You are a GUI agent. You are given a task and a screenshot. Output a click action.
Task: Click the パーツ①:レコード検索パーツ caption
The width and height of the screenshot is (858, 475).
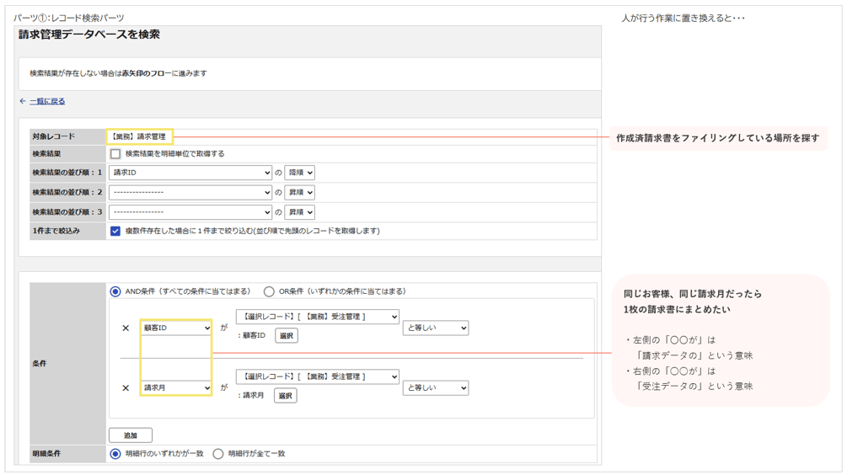(x=69, y=18)
